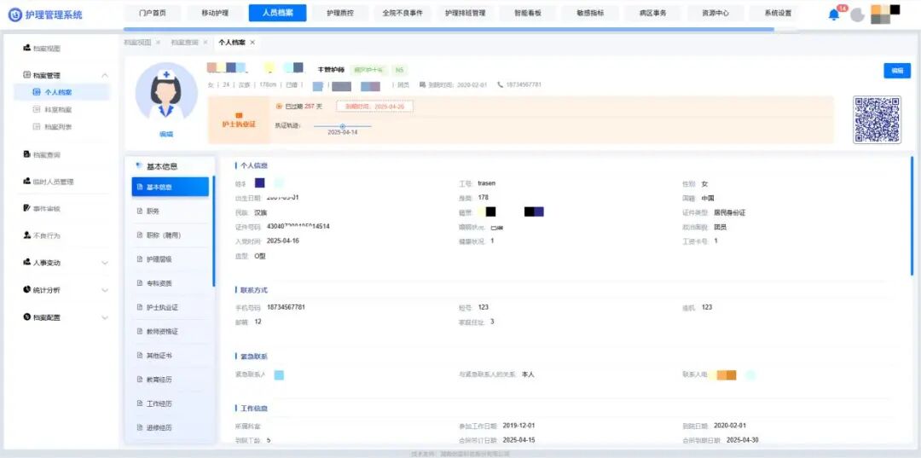Click the QR code image
Screen dimensions: 921x458
click(x=877, y=119)
